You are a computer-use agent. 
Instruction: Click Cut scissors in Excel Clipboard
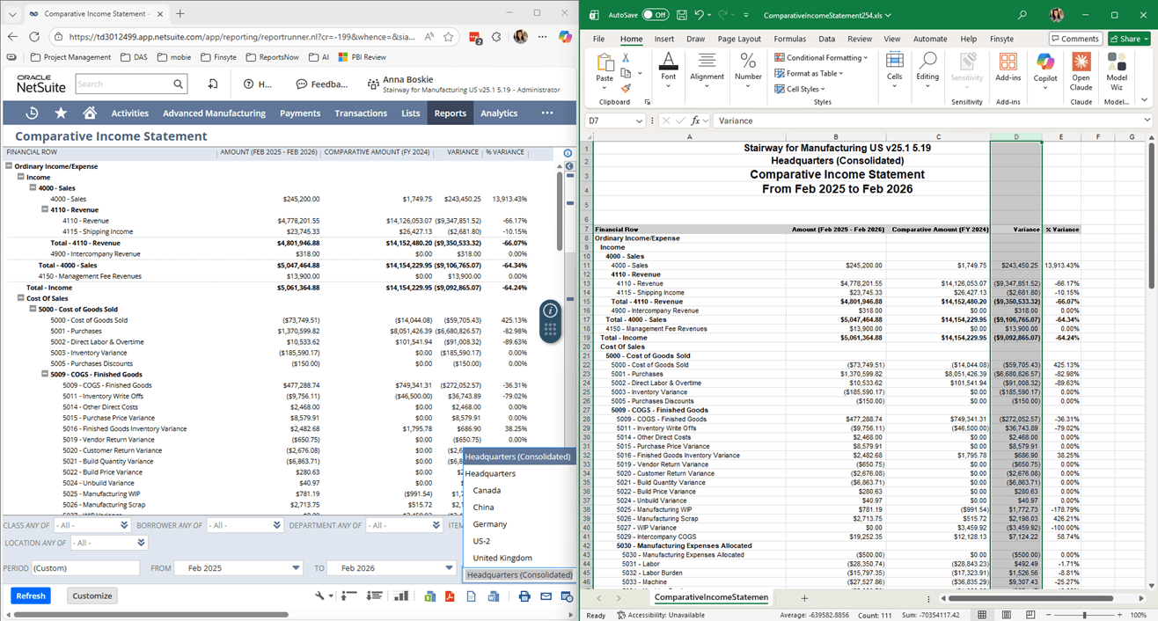pos(626,58)
